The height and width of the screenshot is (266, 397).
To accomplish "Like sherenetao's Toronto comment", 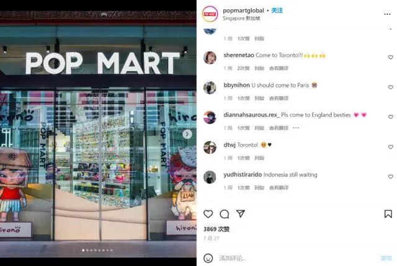I will [391, 57].
